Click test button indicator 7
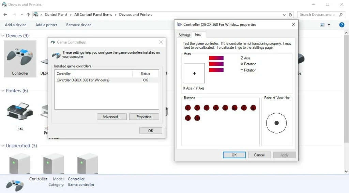Screen dimensions: 349x193 pyautogui.click(x=244, y=108)
